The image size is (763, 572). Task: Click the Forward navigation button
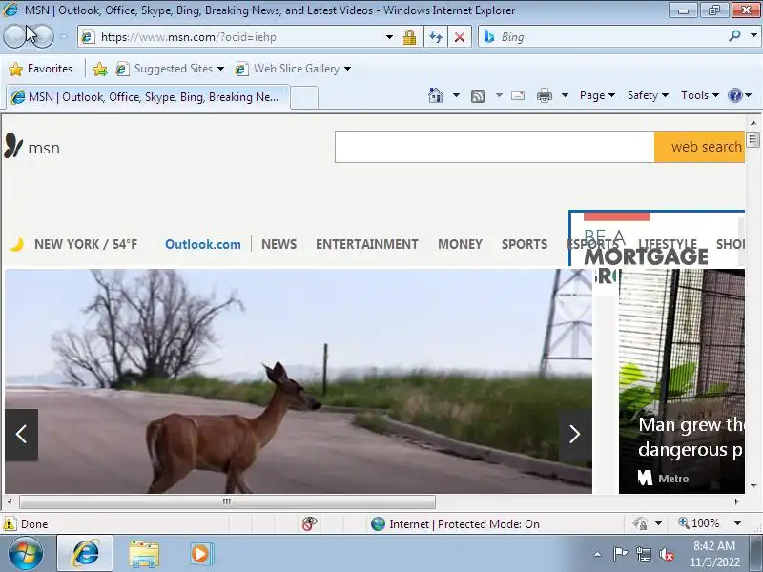tap(43, 36)
